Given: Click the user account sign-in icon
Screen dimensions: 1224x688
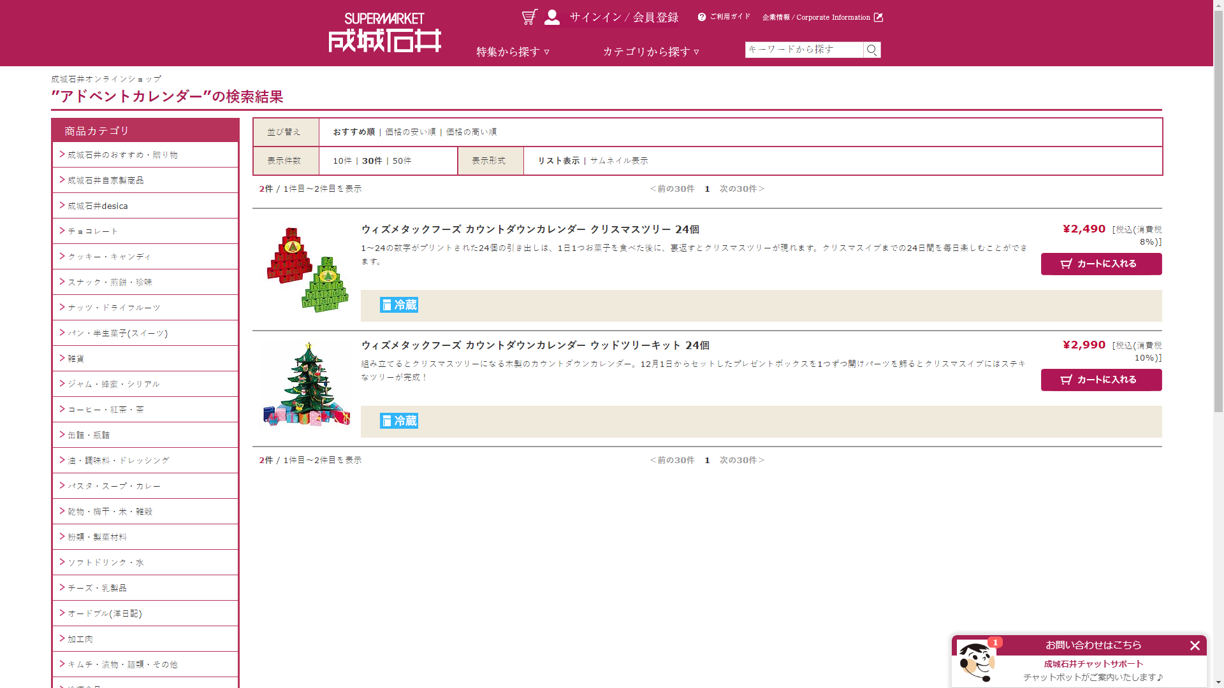Looking at the screenshot, I should click(552, 17).
